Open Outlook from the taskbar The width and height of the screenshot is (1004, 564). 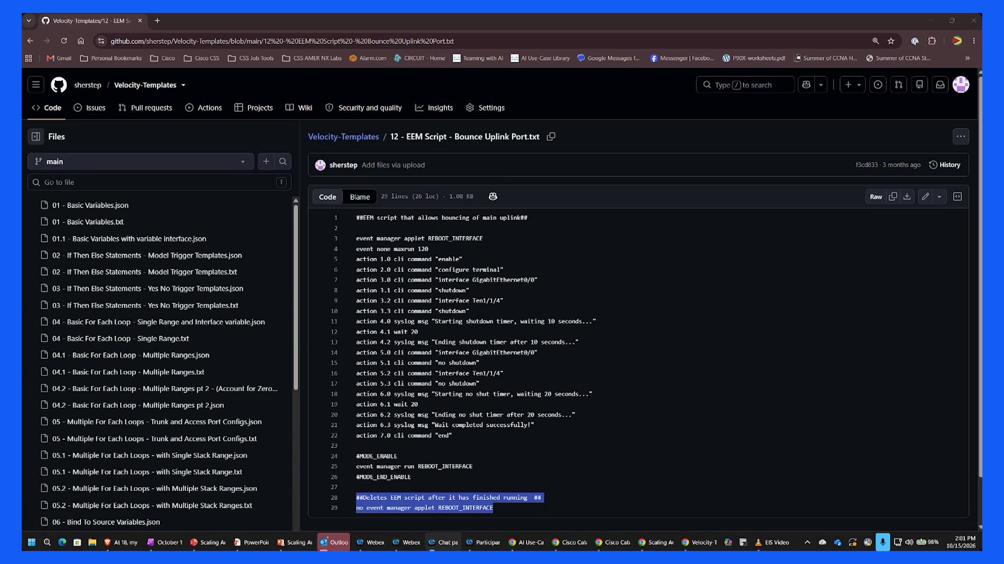(334, 542)
